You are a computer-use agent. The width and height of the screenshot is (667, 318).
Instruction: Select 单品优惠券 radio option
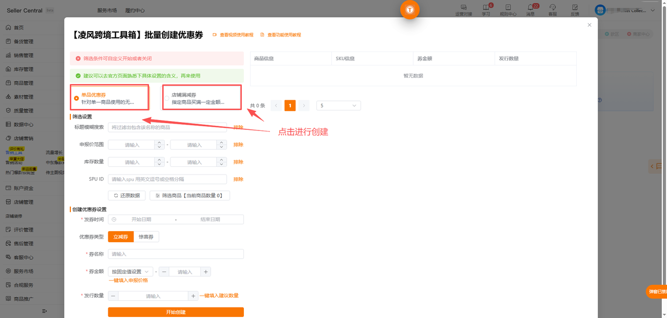tap(77, 98)
